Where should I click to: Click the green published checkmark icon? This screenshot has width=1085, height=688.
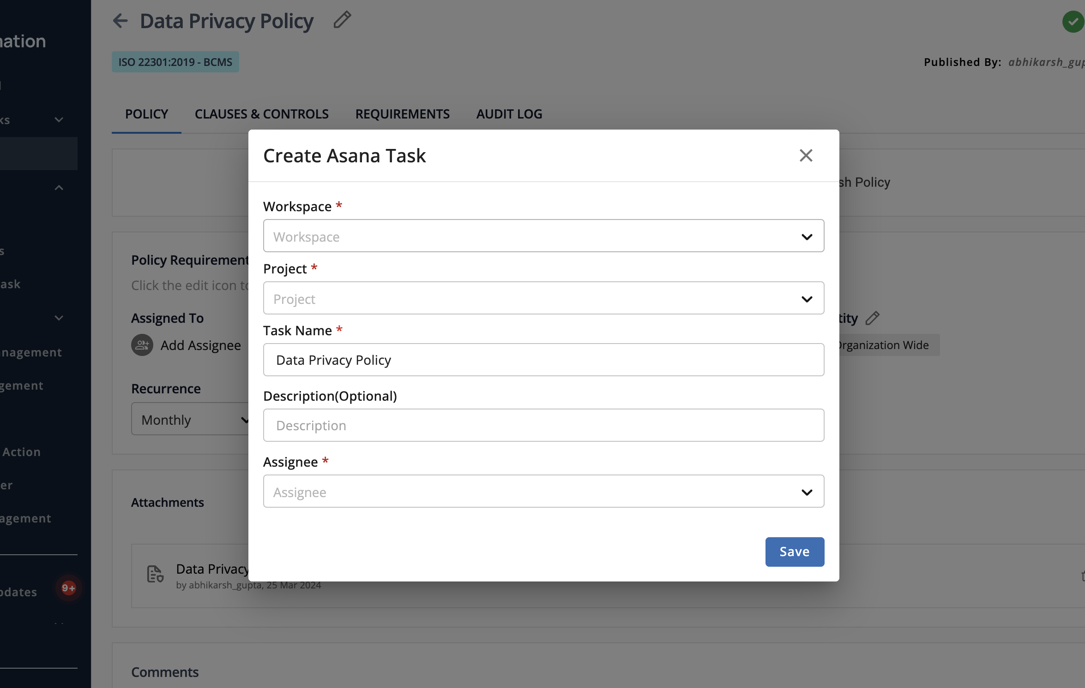coord(1073,21)
